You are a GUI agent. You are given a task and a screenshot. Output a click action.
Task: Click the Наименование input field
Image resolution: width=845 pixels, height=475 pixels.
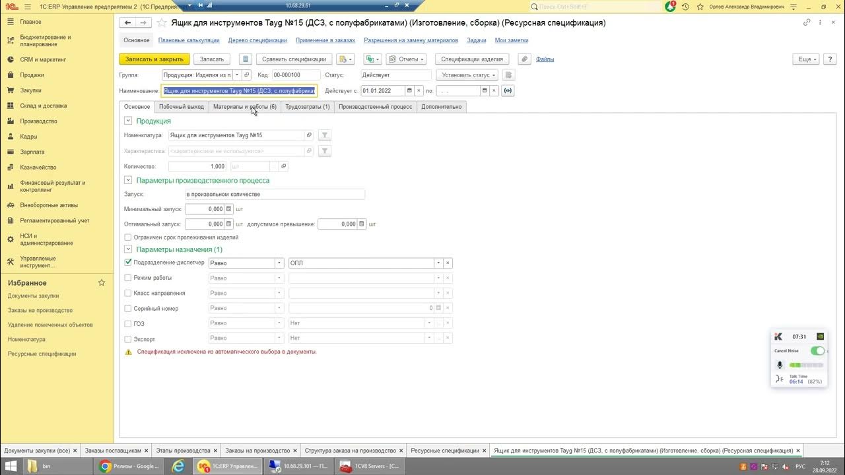point(240,90)
